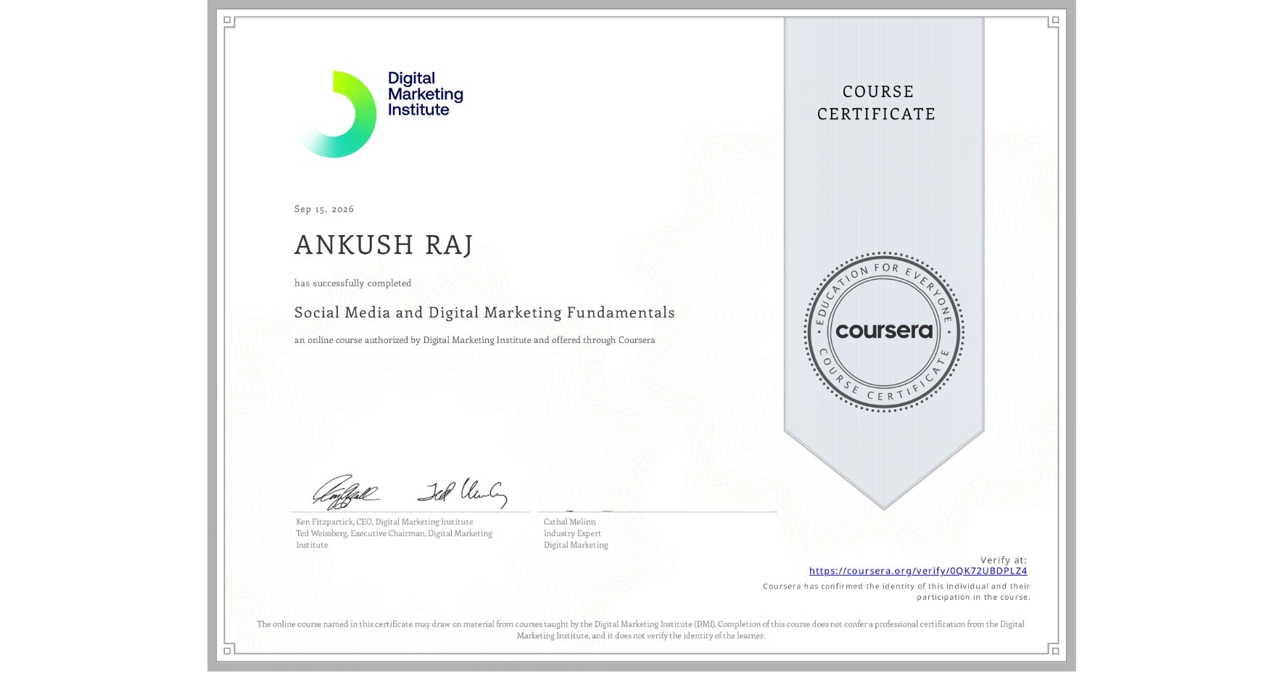Click 'has successfully completed' text

352,283
